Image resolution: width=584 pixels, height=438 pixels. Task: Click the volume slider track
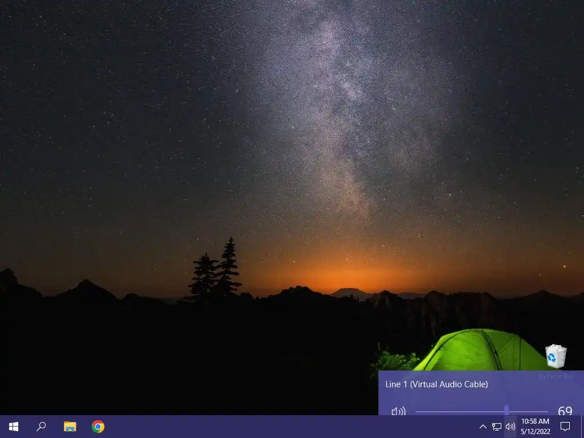tap(481, 412)
